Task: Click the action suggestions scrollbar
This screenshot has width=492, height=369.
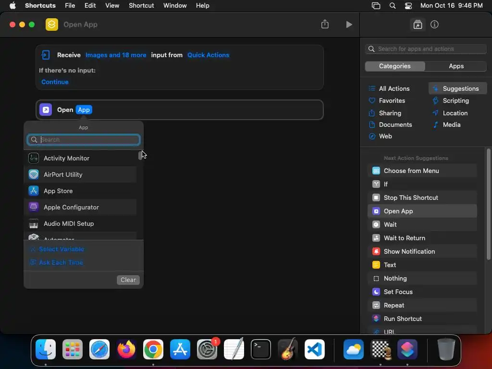Action: [x=488, y=204]
